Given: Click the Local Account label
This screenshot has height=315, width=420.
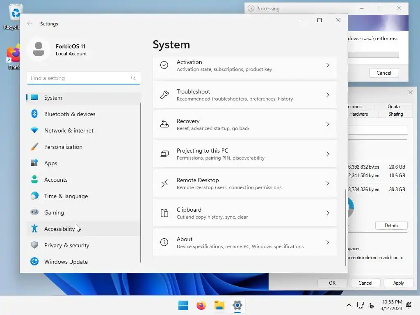Looking at the screenshot, I should tap(71, 54).
